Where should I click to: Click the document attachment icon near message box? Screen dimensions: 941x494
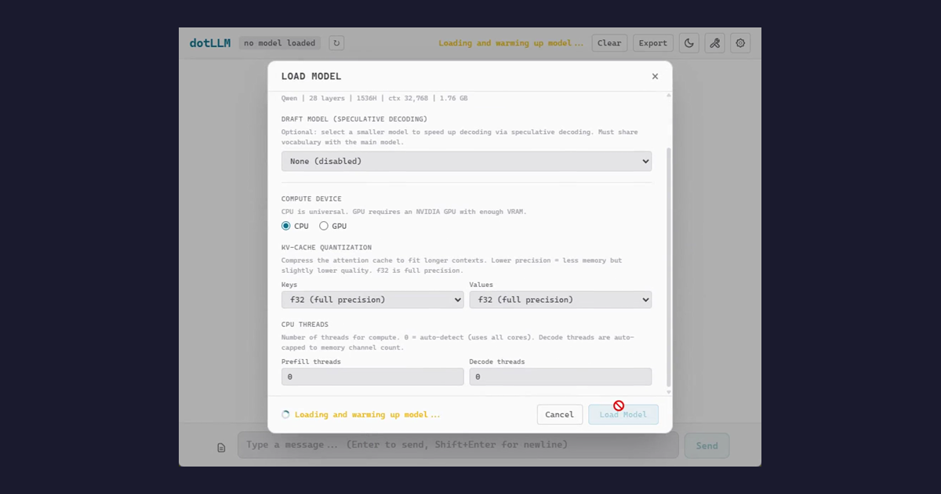[x=221, y=446]
